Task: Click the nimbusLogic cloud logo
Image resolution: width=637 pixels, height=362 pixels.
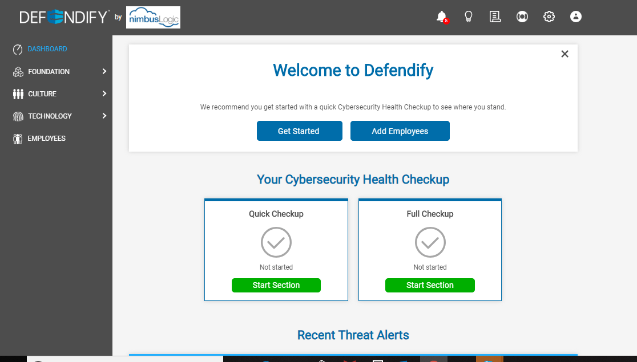Action: (153, 17)
